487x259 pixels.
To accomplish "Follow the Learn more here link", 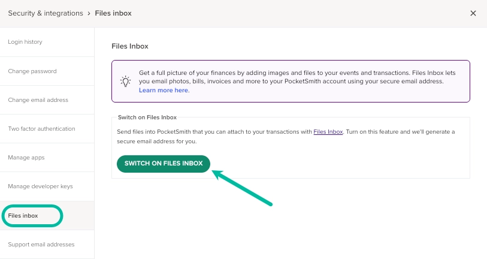I will (x=164, y=90).
